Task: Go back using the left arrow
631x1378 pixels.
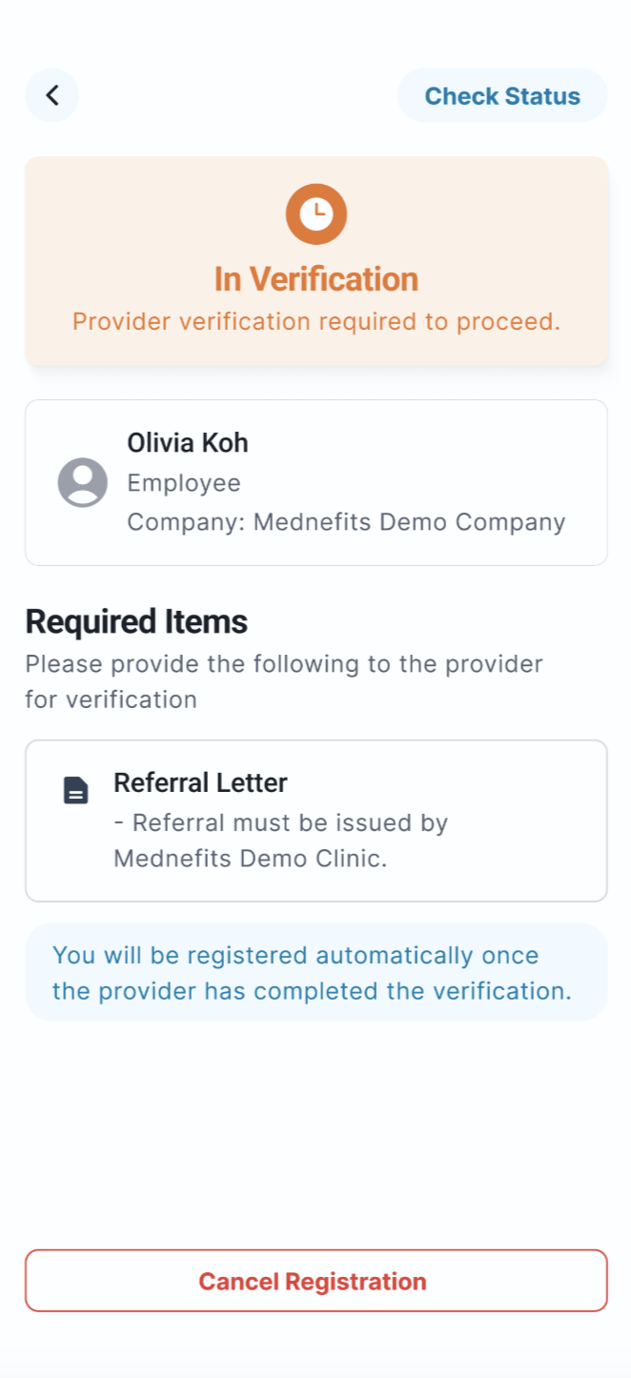Action: [52, 95]
